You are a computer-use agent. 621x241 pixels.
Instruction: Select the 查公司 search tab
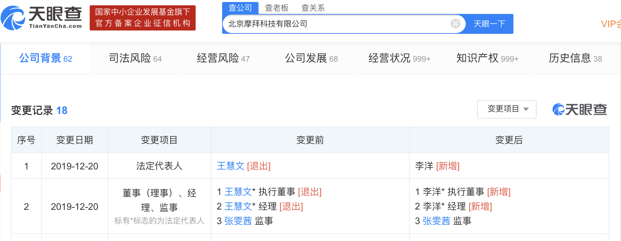pos(240,8)
